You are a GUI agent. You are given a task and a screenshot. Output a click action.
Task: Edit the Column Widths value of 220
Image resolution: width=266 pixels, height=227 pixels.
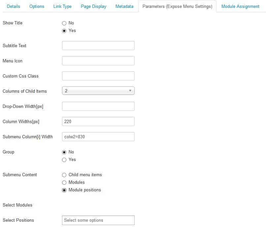(x=98, y=121)
